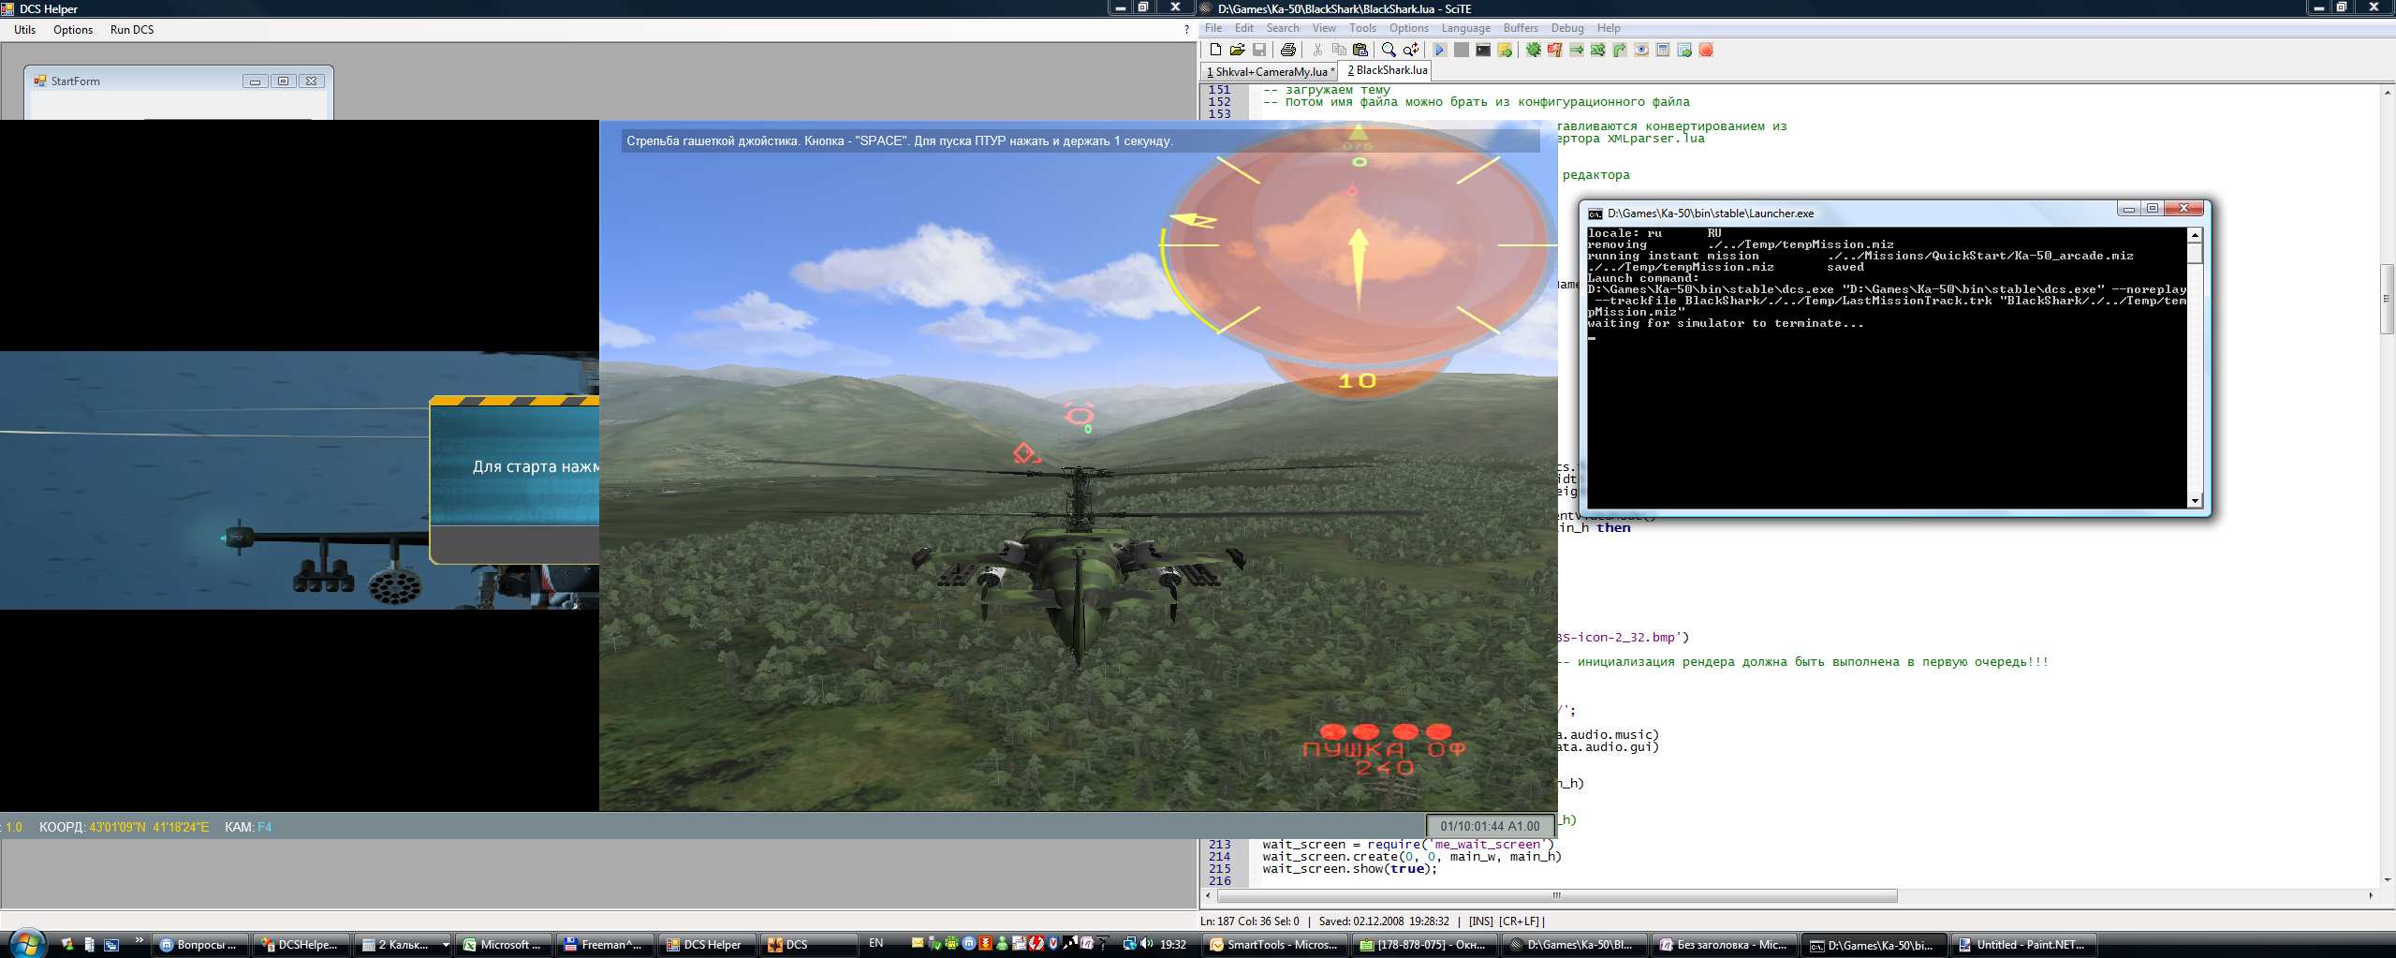The image size is (2396, 958).
Task: Click the question mark help in DCS Helper
Action: (x=1186, y=30)
